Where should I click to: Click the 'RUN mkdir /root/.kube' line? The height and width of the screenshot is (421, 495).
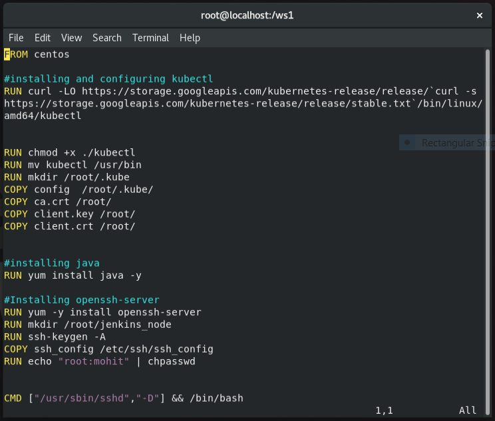point(67,178)
